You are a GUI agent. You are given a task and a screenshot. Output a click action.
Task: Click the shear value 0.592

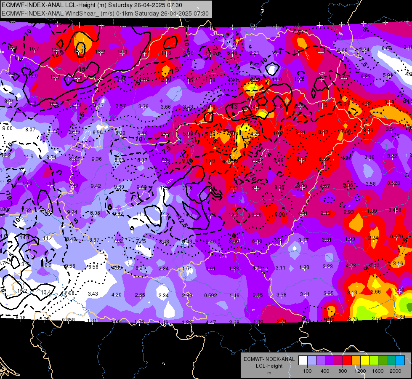pos(211,296)
